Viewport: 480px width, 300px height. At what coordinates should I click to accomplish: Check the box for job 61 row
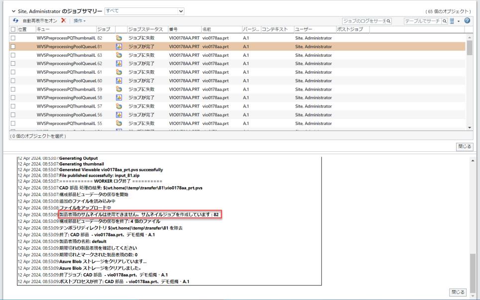[13, 72]
